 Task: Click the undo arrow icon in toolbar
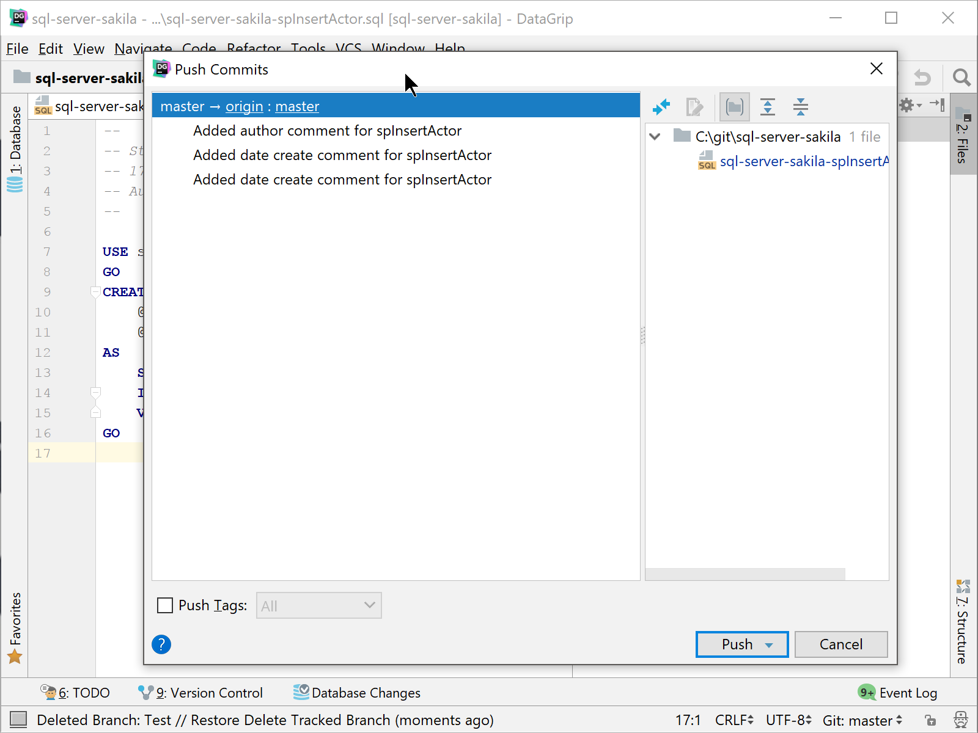tap(922, 78)
